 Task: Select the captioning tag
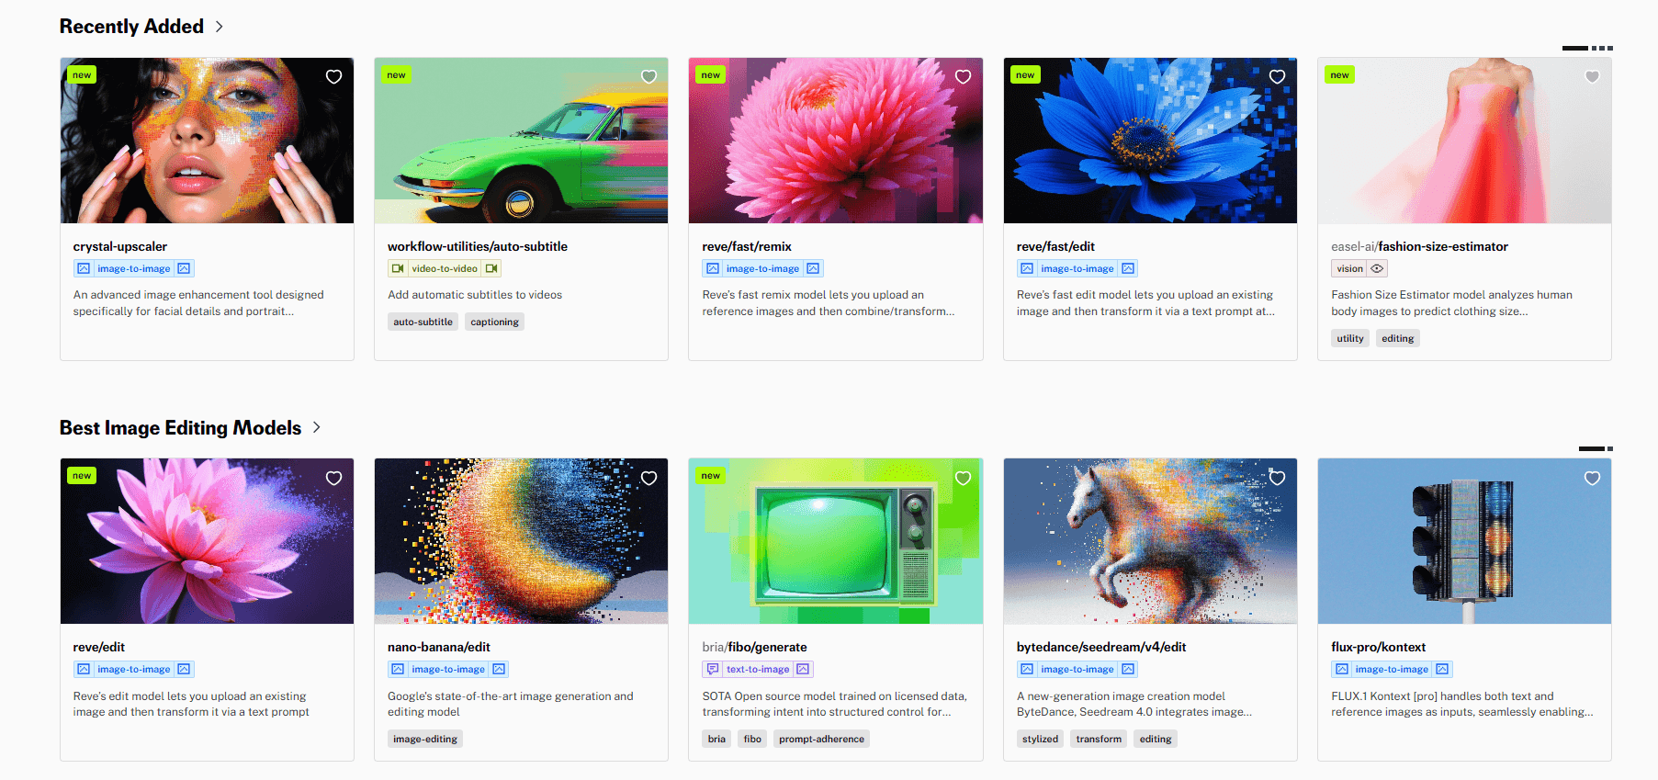click(494, 322)
